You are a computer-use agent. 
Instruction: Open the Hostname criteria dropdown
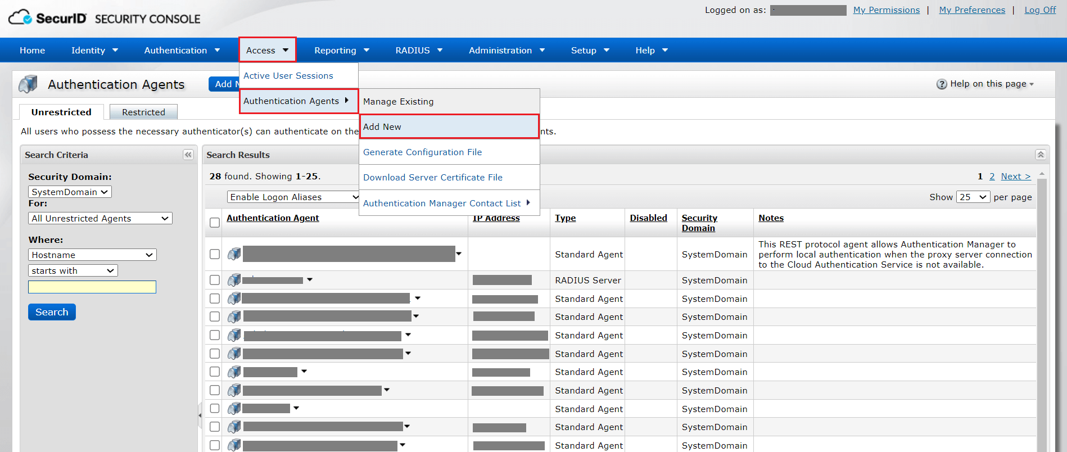click(92, 255)
